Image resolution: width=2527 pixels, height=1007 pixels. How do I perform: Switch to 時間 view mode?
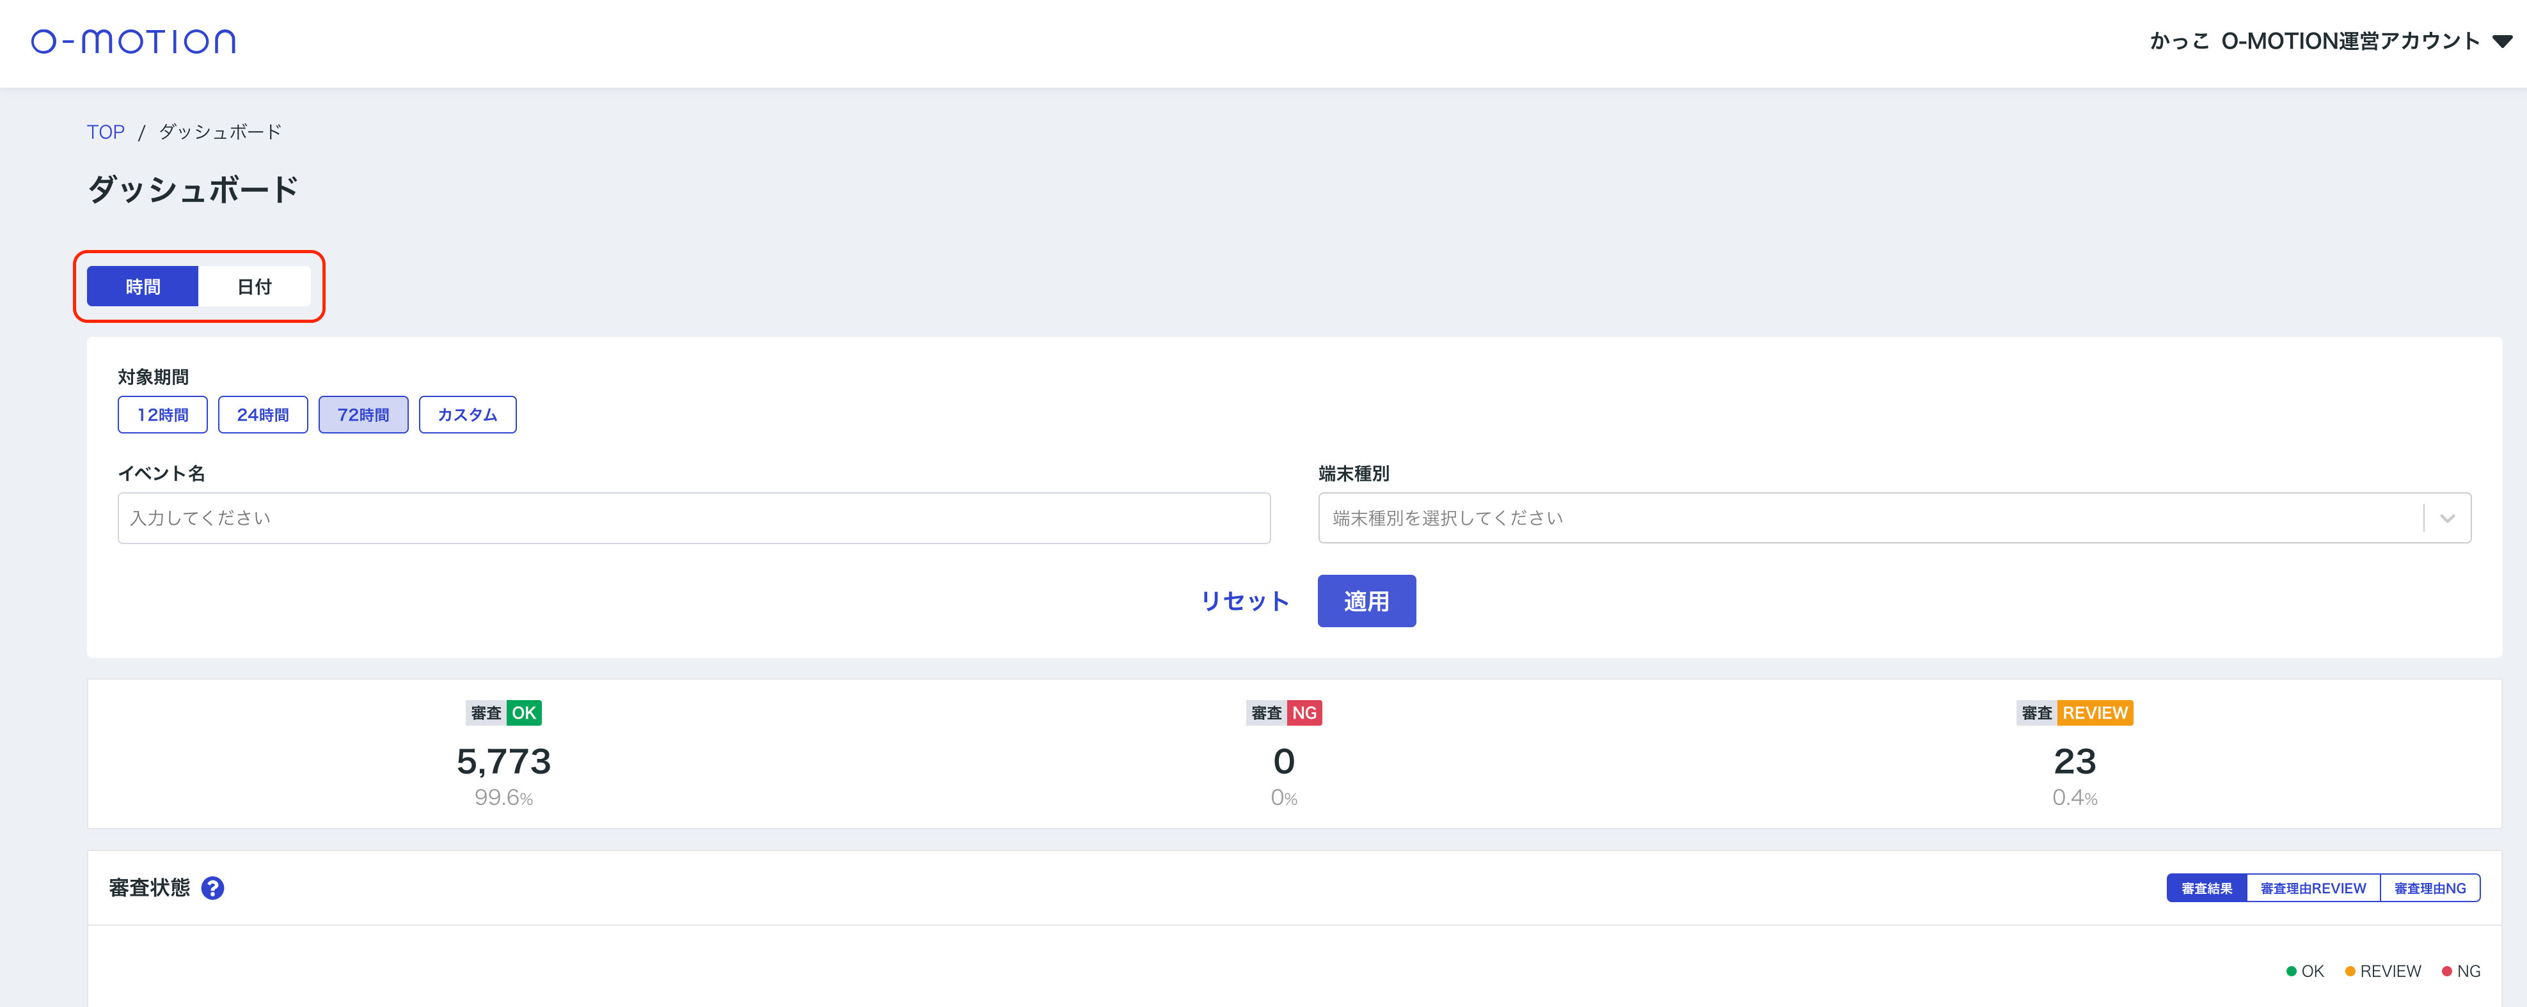[x=143, y=286]
